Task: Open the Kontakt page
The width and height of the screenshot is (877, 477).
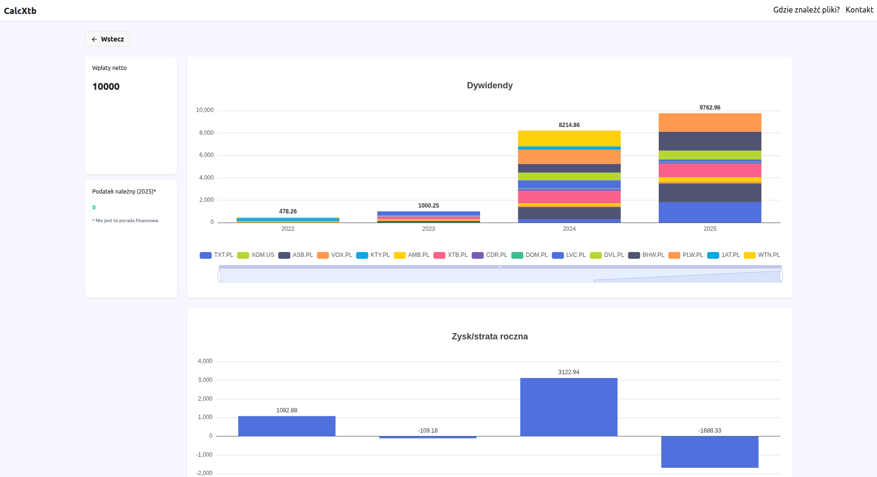Action: pos(859,10)
